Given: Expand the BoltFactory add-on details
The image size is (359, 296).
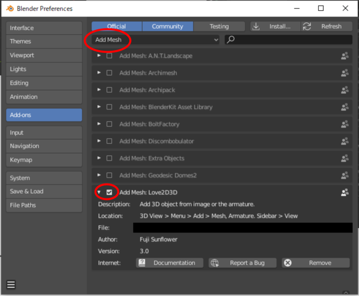Looking at the screenshot, I should tap(99, 124).
